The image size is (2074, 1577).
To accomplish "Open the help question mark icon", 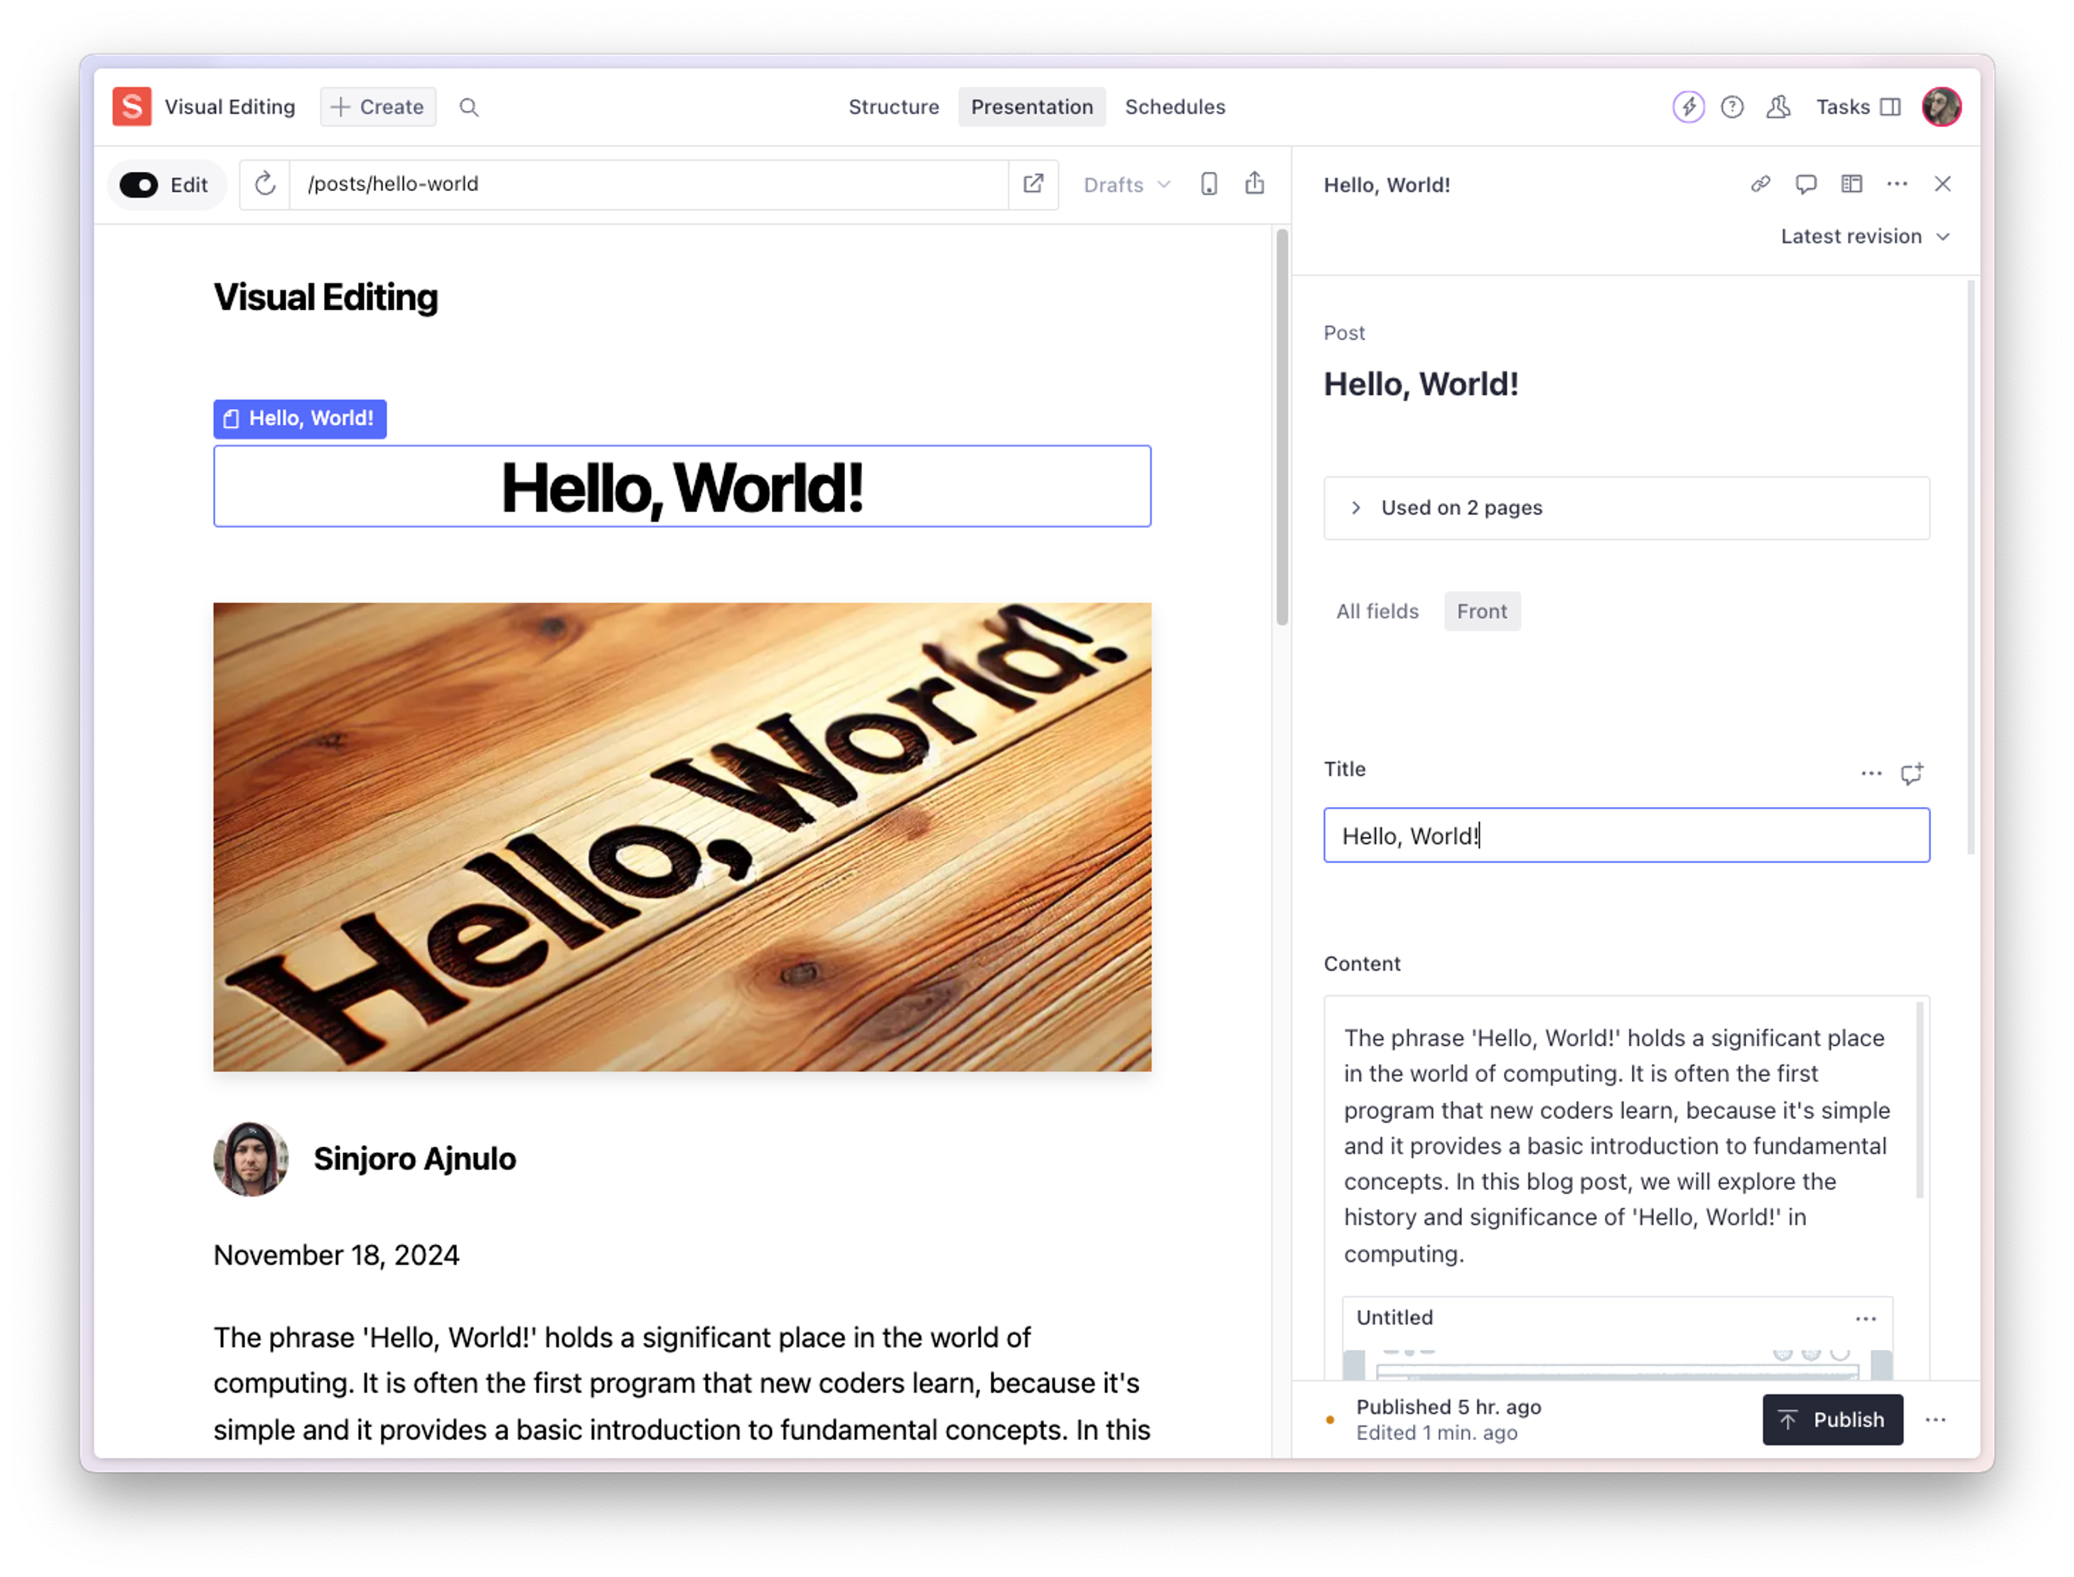I will point(1732,107).
